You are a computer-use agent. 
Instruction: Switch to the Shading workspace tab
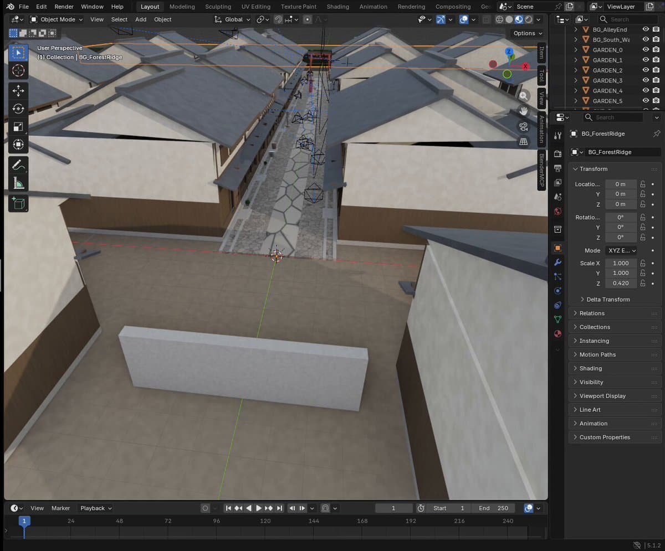337,7
